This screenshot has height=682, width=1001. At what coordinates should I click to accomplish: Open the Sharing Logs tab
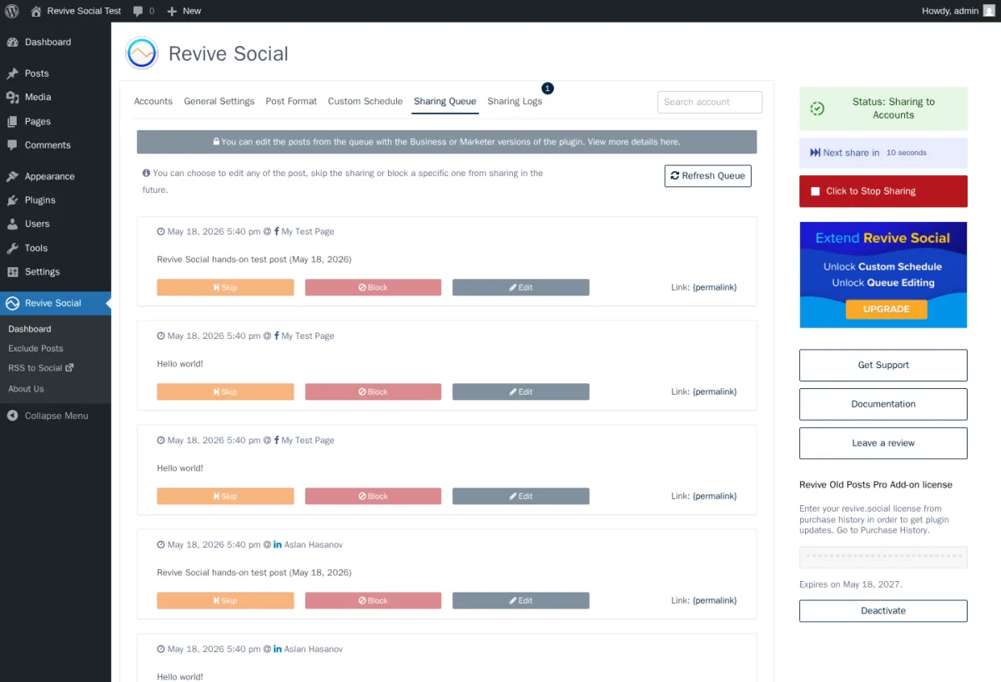coord(515,101)
